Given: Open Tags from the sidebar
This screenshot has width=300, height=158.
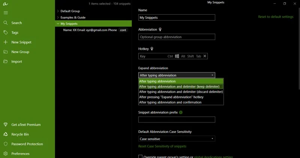Looking at the screenshot, I should (x=6, y=33).
